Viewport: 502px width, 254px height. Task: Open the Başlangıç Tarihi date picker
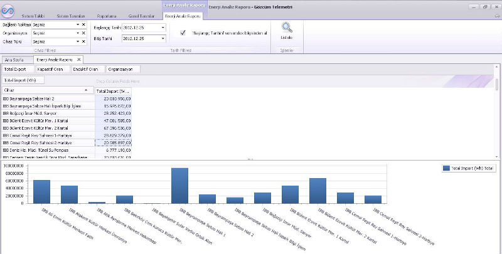(163, 28)
